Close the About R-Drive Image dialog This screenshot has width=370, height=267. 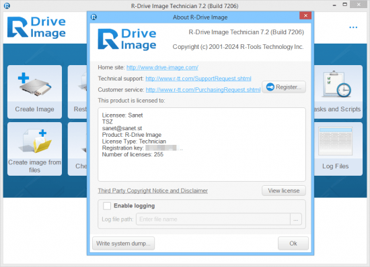[x=305, y=15]
